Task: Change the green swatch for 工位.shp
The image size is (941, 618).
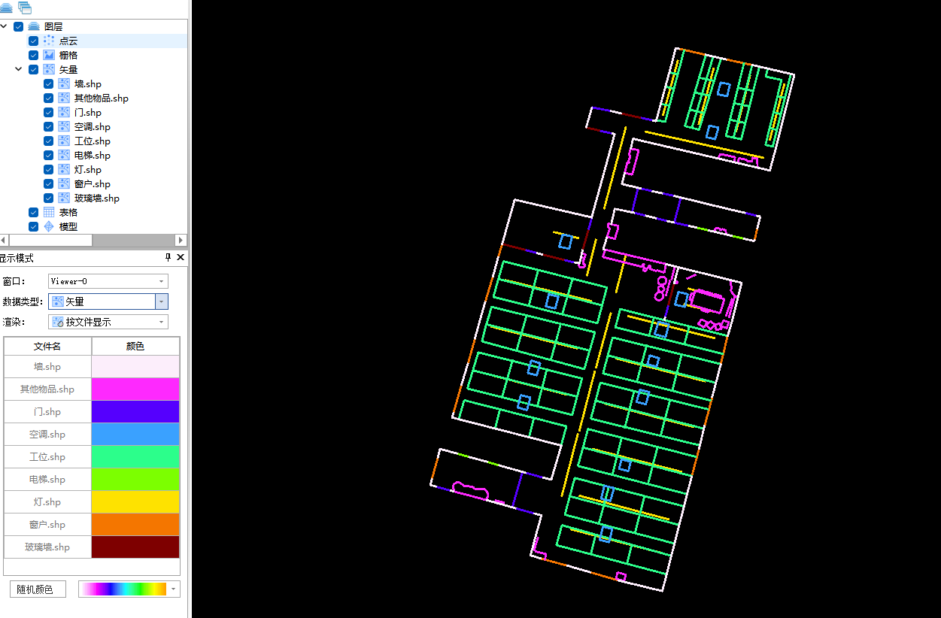Action: point(135,457)
